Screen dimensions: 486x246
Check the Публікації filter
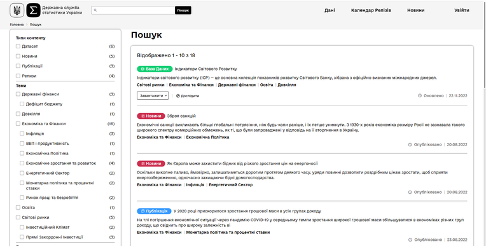tap(18, 66)
